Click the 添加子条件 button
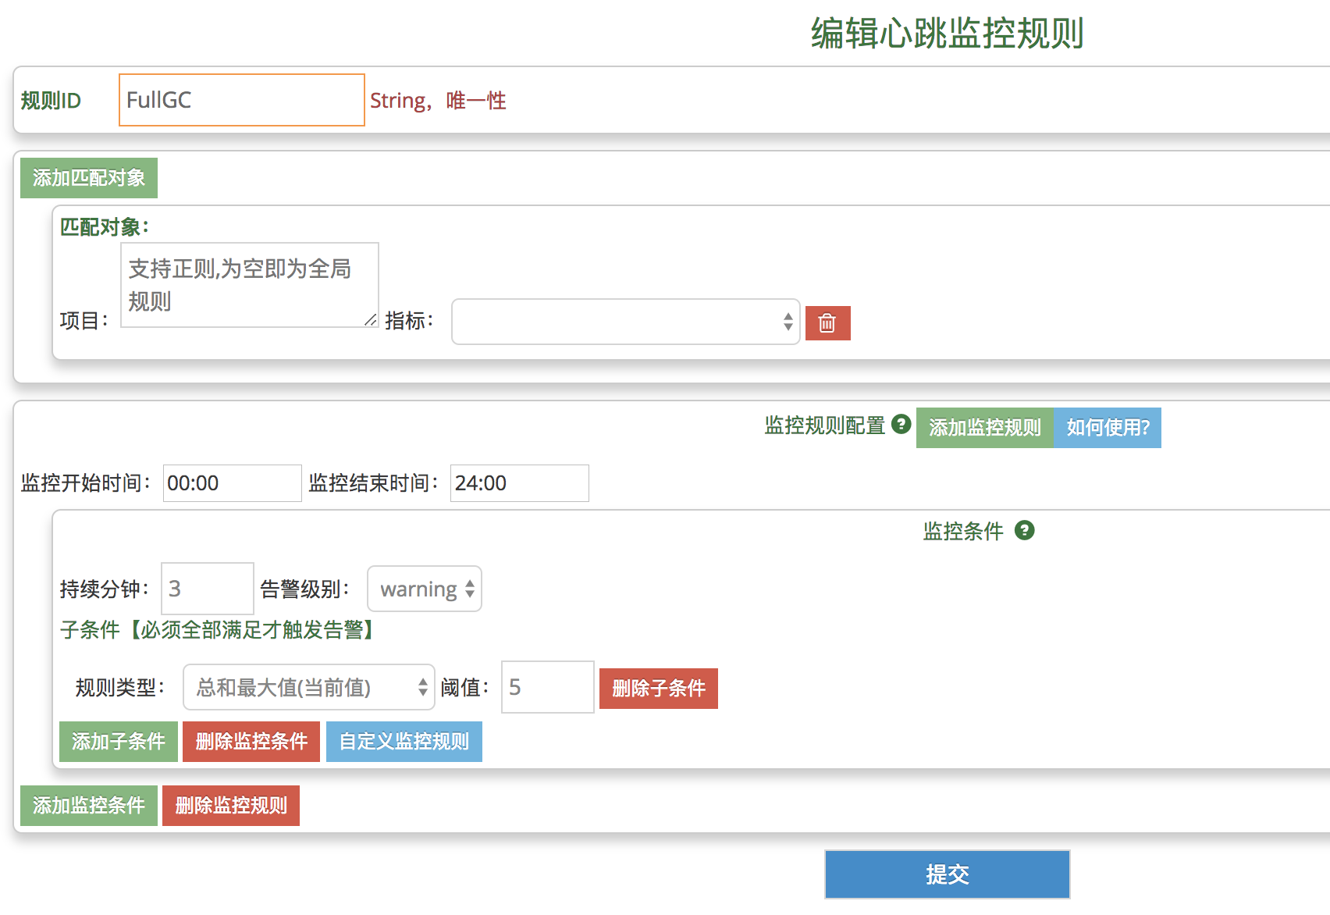This screenshot has width=1330, height=915. pyautogui.click(x=119, y=742)
